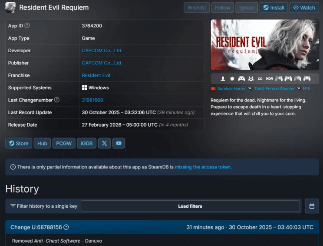Viewport: 323px width, 246px height.
Task: Click the Resident Evil Requiem capsule image
Action: pos(264,44)
